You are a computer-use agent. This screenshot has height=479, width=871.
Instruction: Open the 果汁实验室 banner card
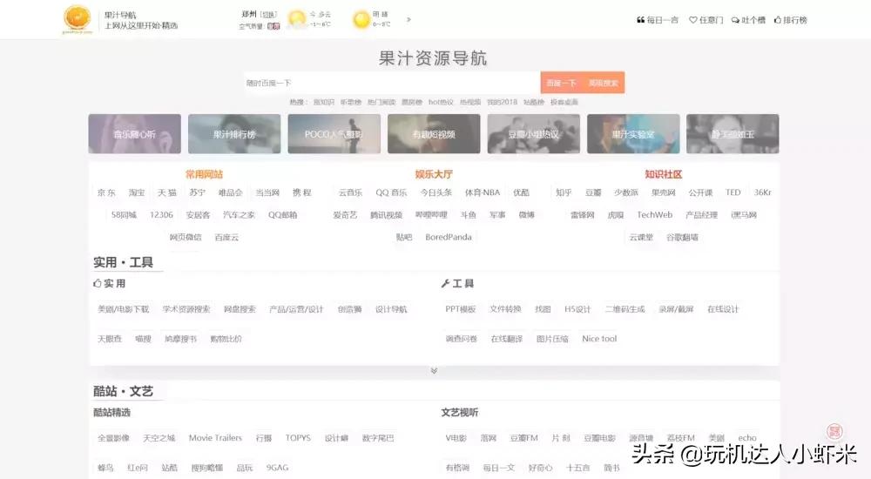[x=633, y=134]
